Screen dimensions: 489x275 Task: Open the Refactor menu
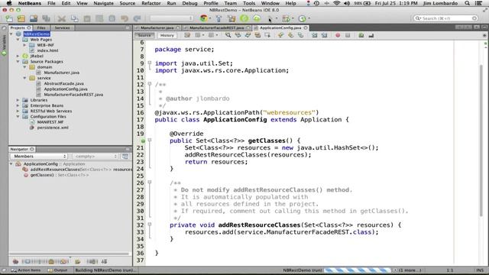click(x=151, y=3)
